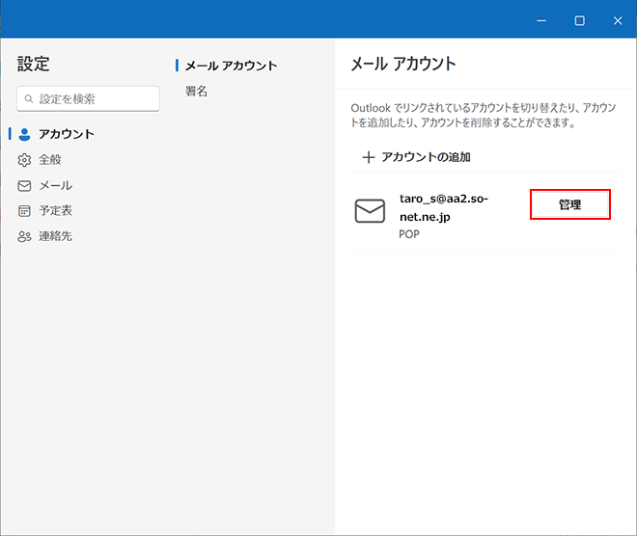Click the large envelope icon of taro_s account
The image size is (637, 536).
(370, 211)
